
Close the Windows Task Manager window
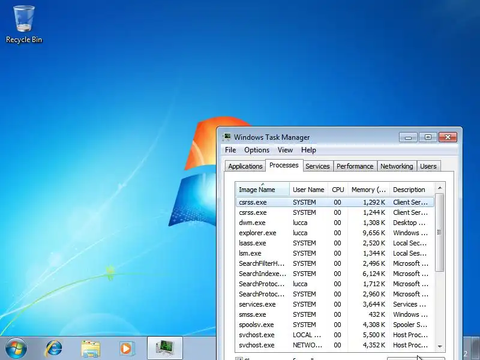(x=448, y=137)
